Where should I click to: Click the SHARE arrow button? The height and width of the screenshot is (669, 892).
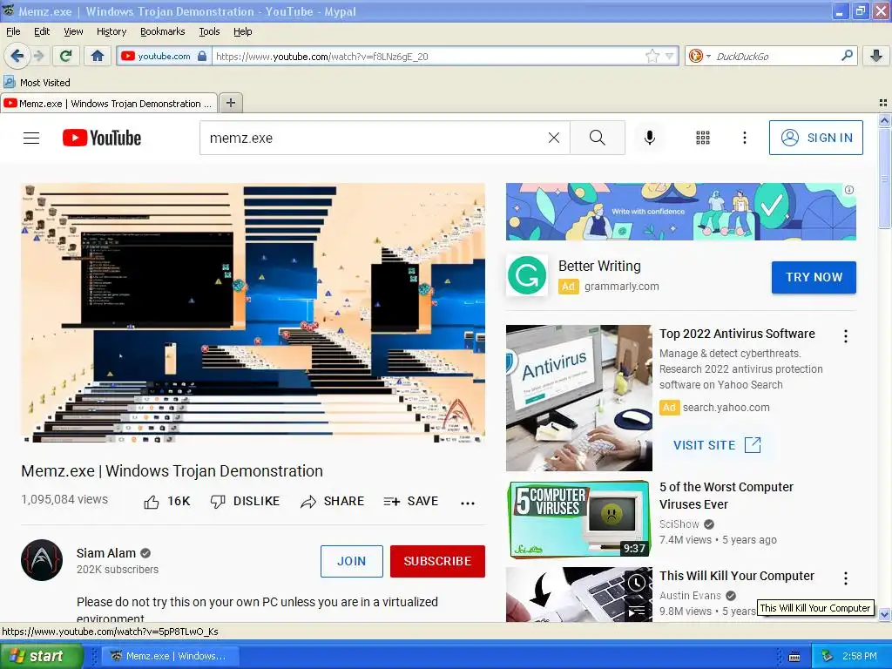tap(332, 501)
